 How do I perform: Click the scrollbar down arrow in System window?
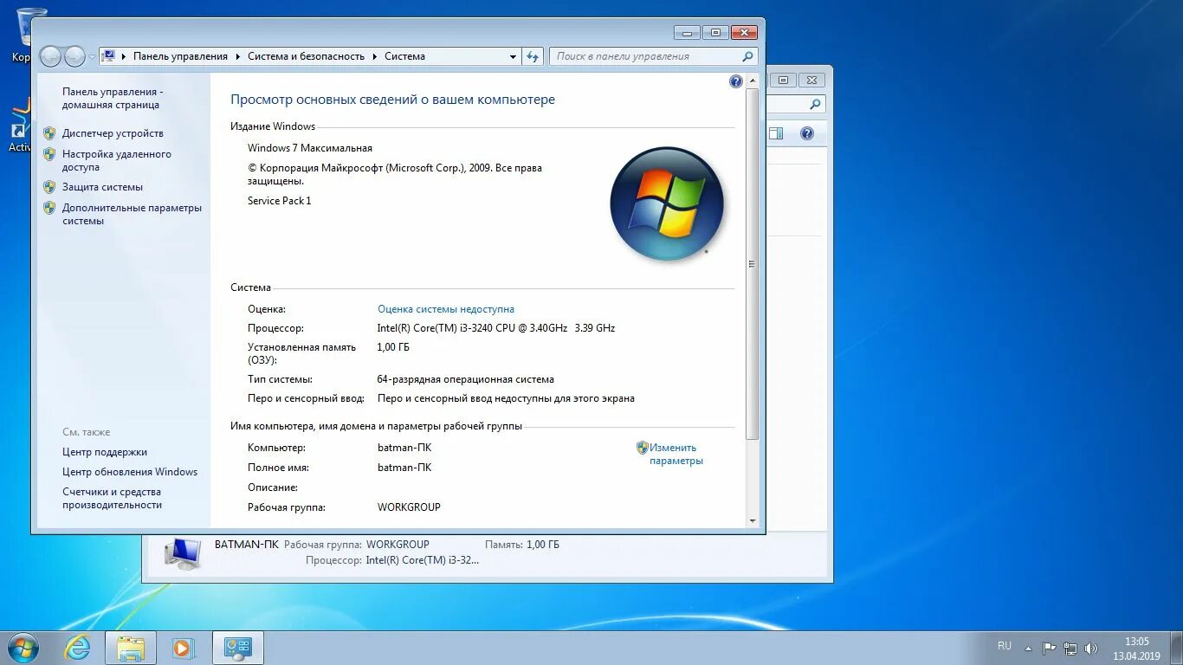pos(752,521)
